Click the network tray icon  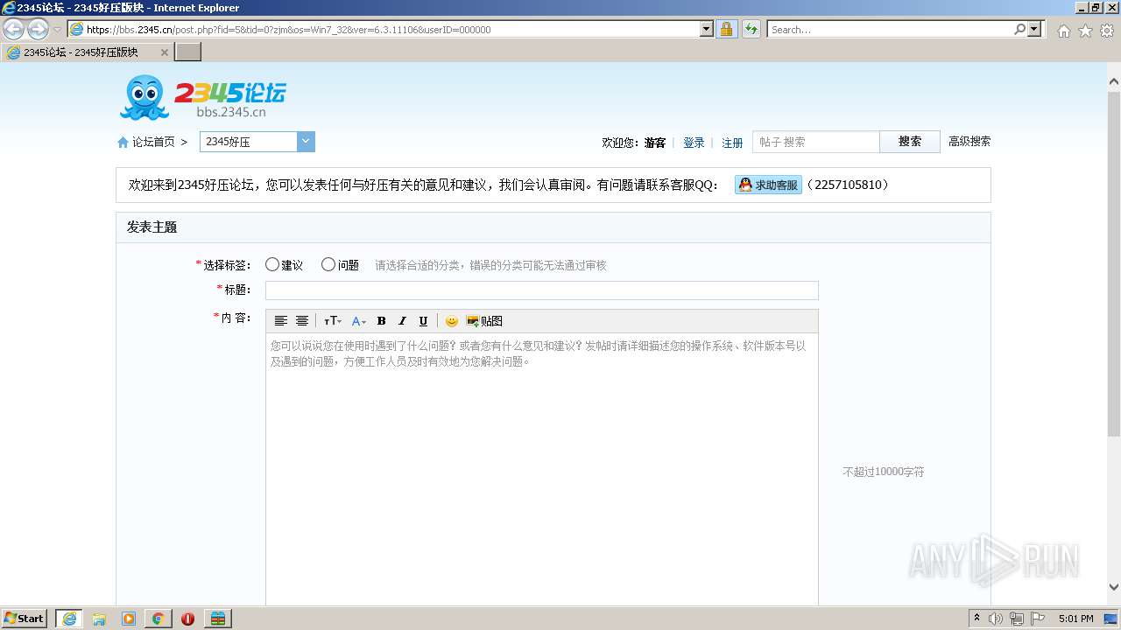tap(1017, 619)
